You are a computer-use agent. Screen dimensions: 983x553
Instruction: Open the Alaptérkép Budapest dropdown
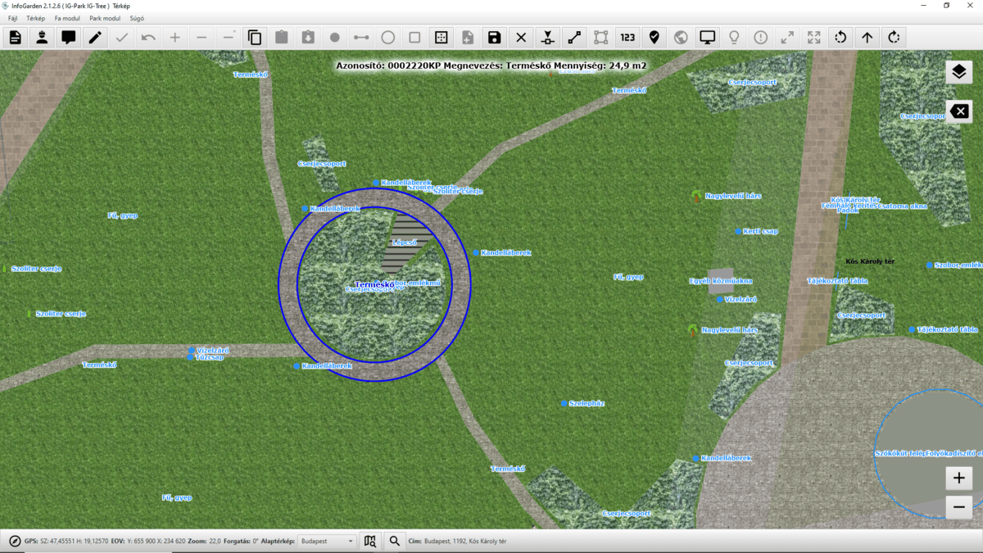tap(326, 541)
